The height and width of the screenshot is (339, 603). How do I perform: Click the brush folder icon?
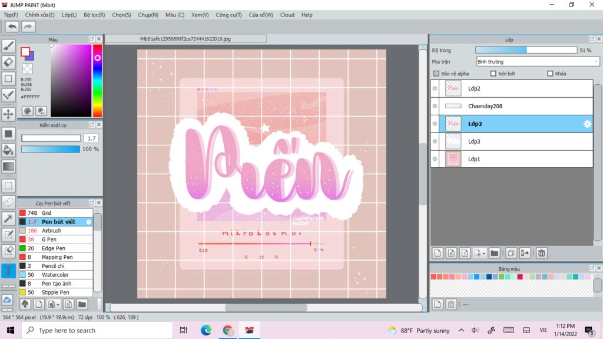tap(82, 304)
